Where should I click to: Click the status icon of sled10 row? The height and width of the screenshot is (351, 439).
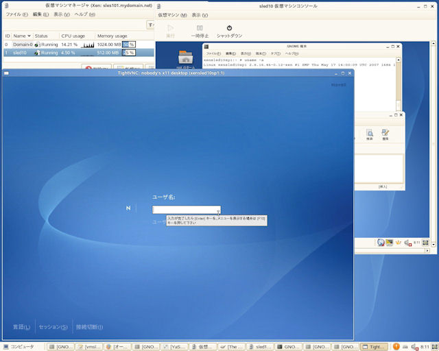click(x=37, y=53)
